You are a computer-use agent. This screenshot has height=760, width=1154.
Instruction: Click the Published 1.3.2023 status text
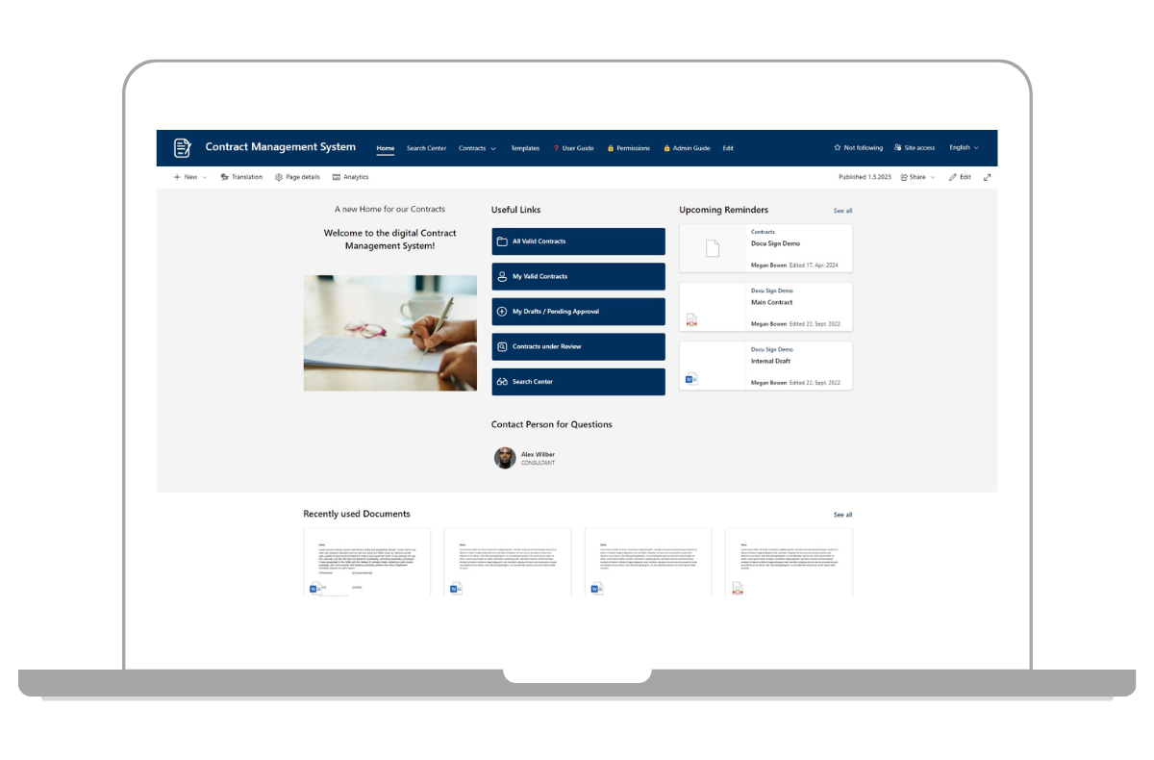(865, 177)
